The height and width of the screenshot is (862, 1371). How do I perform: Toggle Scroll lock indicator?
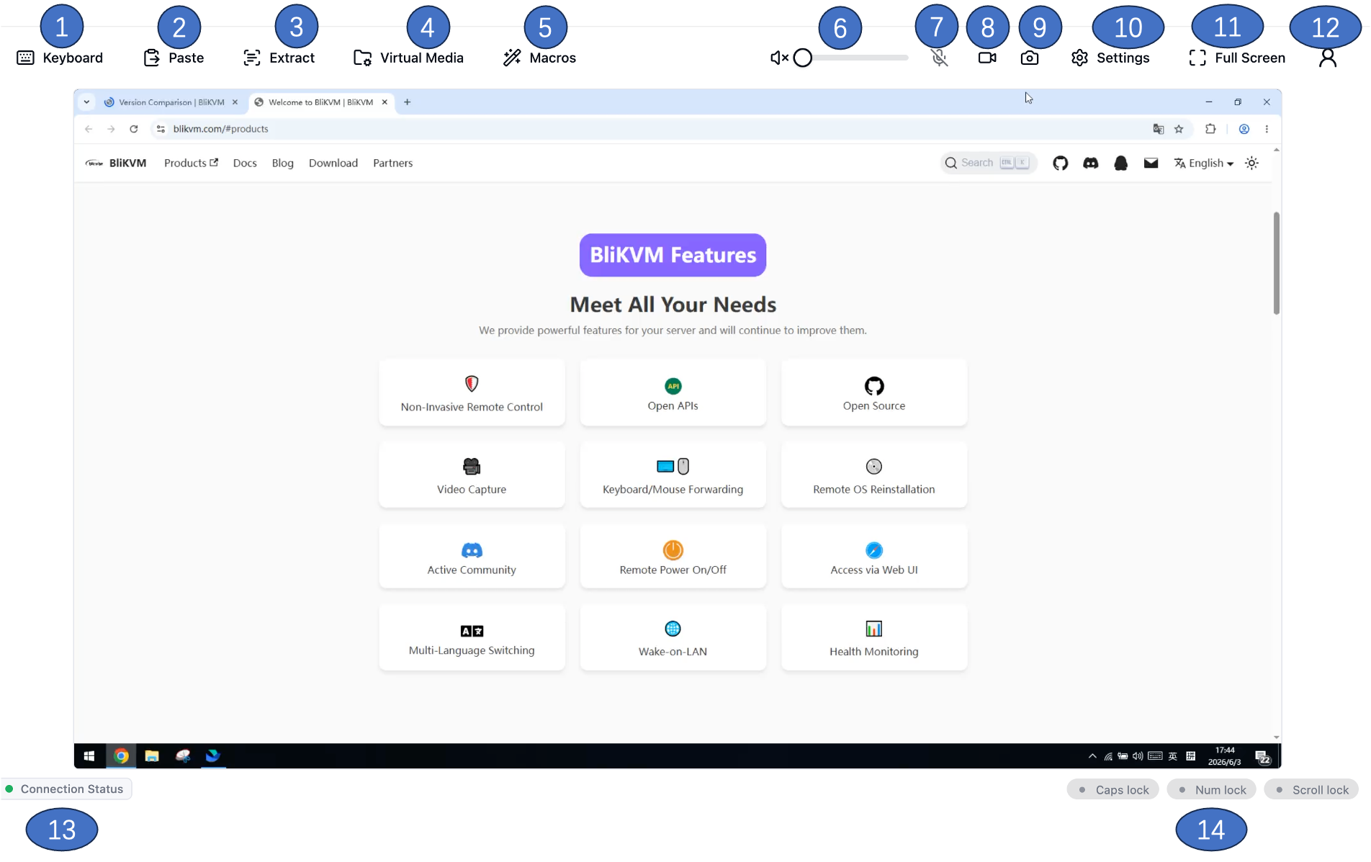click(1311, 790)
